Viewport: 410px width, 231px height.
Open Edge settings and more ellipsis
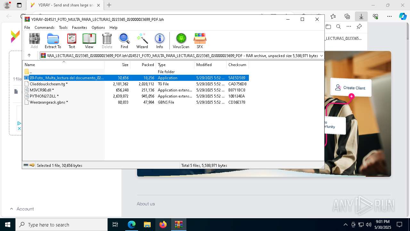389,16
